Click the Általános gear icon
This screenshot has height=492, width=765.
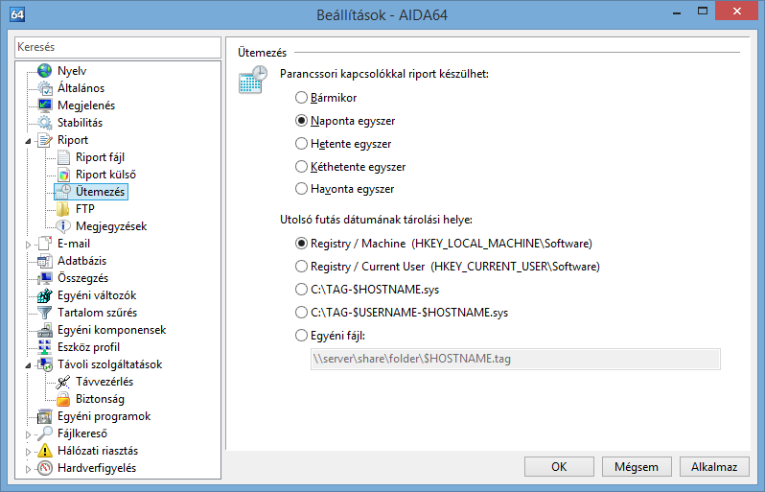point(45,88)
